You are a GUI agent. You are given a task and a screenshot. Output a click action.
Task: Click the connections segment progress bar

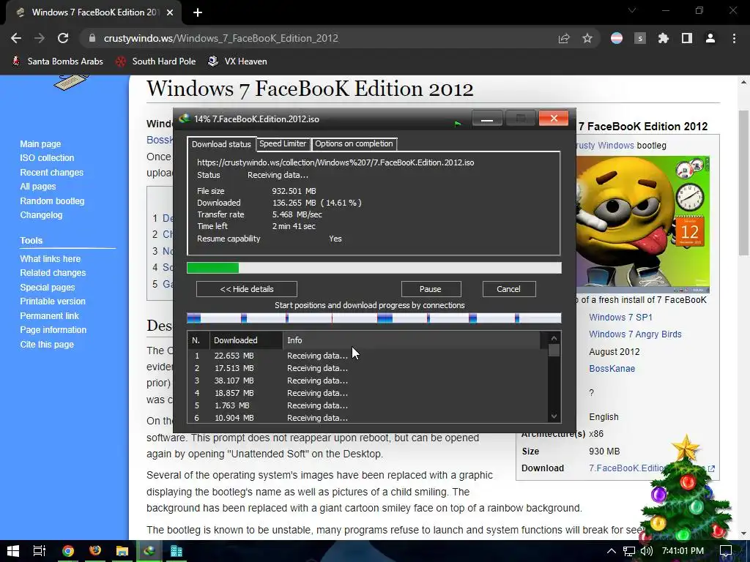[x=374, y=318]
